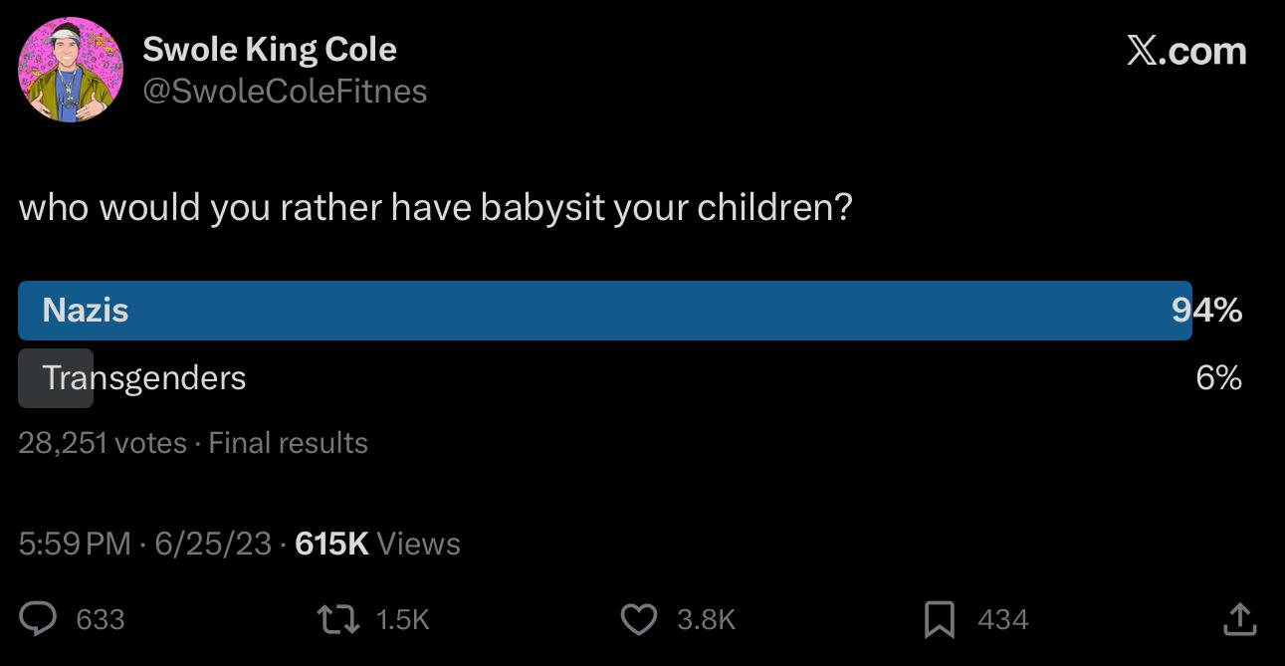Image resolution: width=1285 pixels, height=666 pixels.
Task: Click the 28,251 votes count
Action: (x=103, y=442)
